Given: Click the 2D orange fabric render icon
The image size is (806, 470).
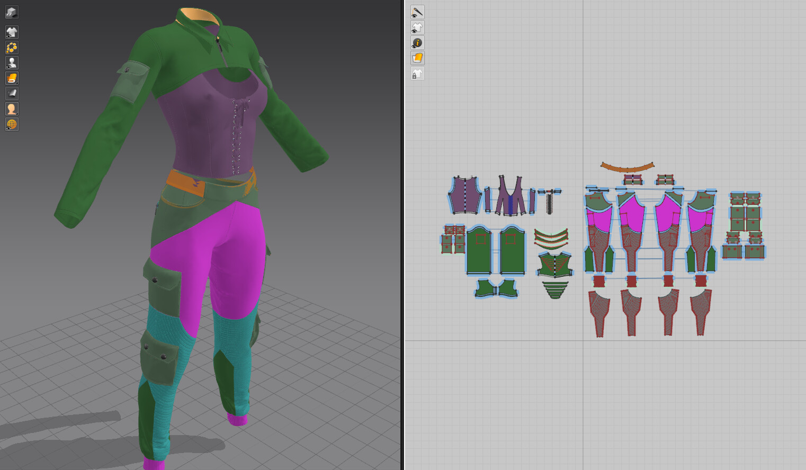Looking at the screenshot, I should (417, 58).
